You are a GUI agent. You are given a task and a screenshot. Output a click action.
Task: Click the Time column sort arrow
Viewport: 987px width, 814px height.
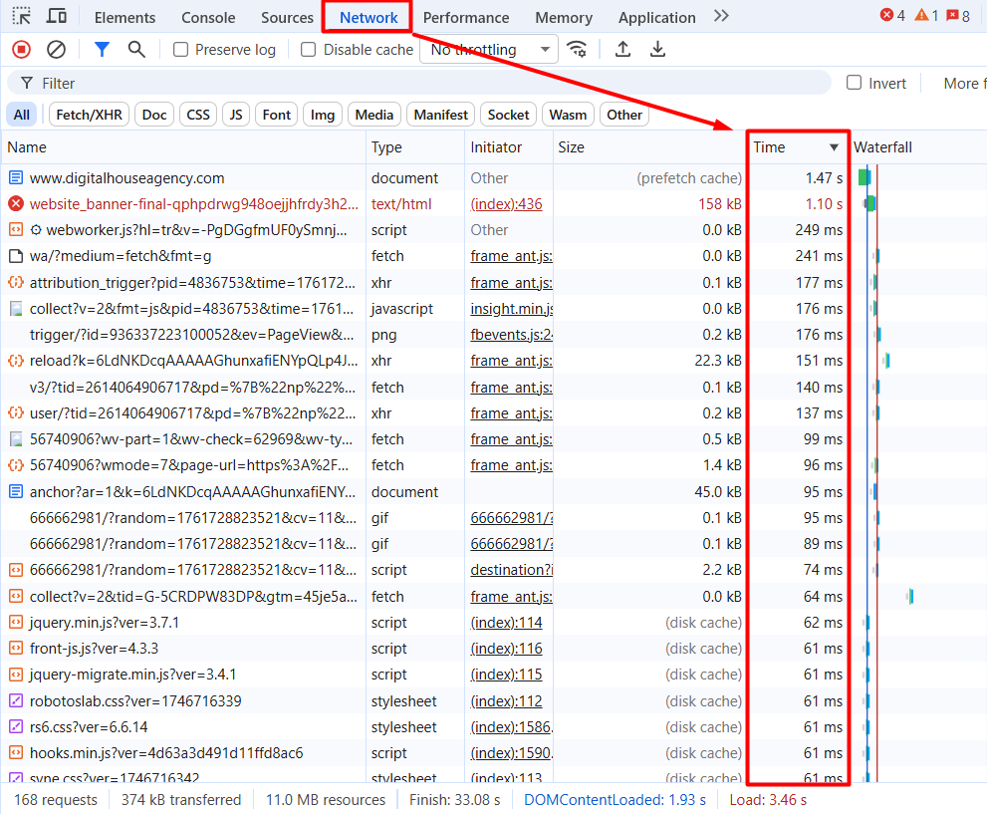point(834,147)
